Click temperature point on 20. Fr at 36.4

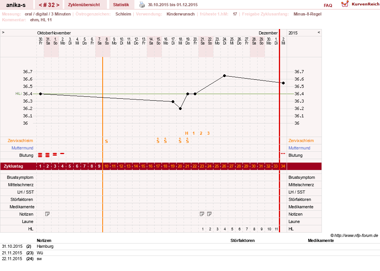(195, 94)
